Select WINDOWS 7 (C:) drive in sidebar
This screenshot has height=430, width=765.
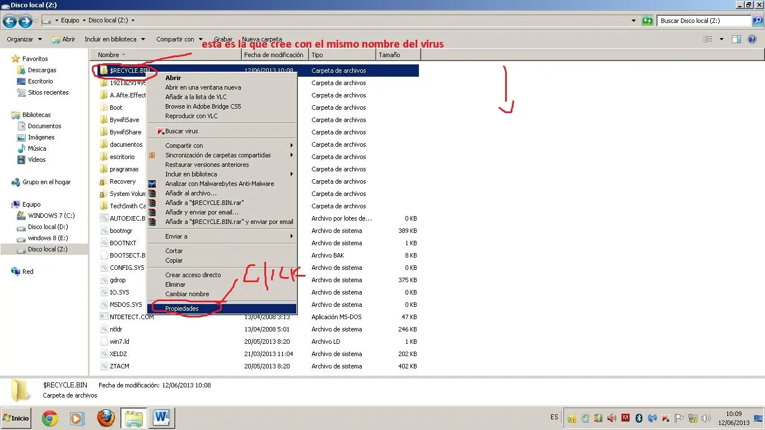51,216
